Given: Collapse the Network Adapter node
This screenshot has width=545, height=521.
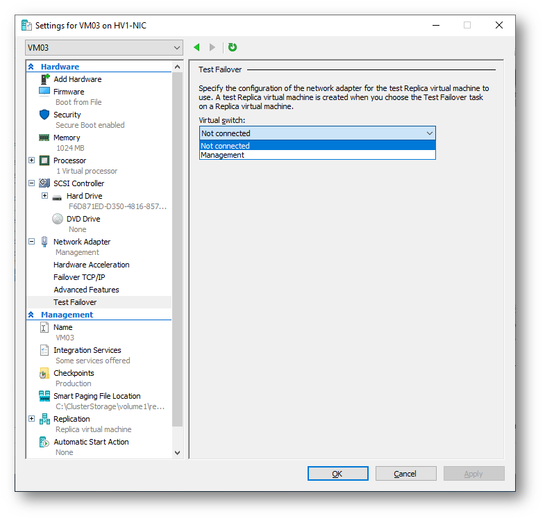Looking at the screenshot, I should pyautogui.click(x=32, y=241).
